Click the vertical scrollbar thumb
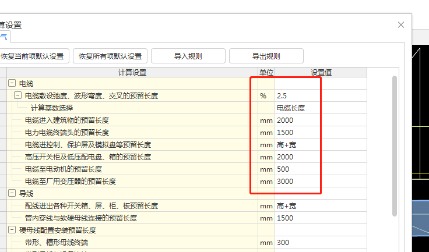 [x=394, y=146]
